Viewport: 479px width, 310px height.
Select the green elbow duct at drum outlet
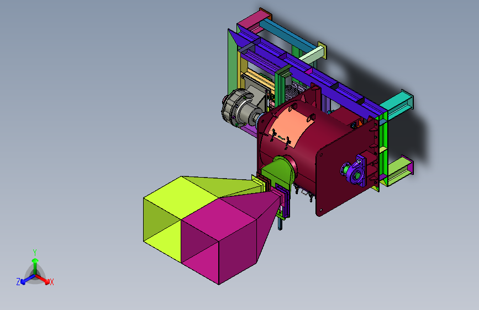pos(280,173)
